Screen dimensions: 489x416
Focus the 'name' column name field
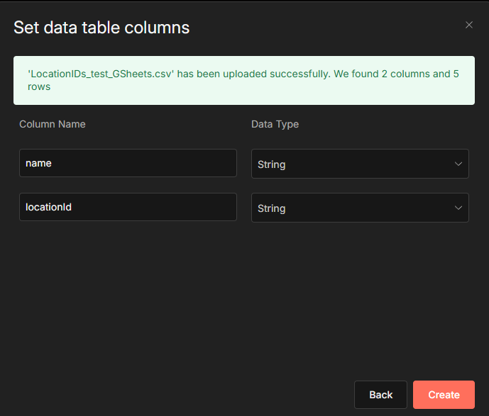[x=128, y=163]
